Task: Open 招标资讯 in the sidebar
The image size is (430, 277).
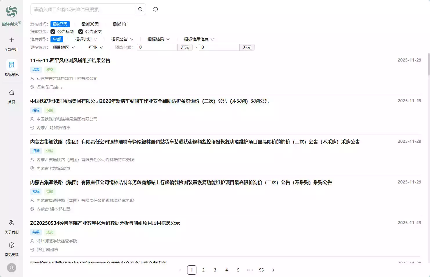Action: click(12, 68)
